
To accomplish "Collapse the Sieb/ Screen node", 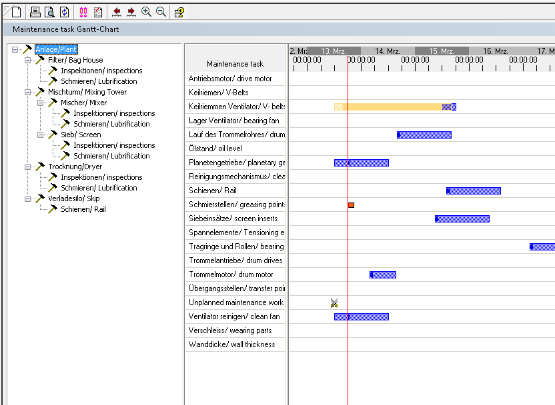I will pyautogui.click(x=40, y=135).
